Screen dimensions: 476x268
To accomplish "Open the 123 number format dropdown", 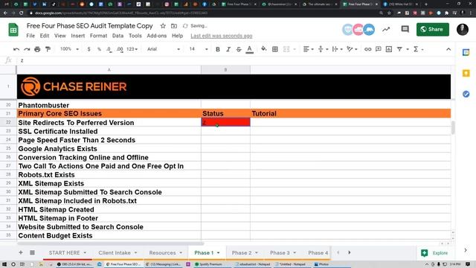I will [x=132, y=49].
